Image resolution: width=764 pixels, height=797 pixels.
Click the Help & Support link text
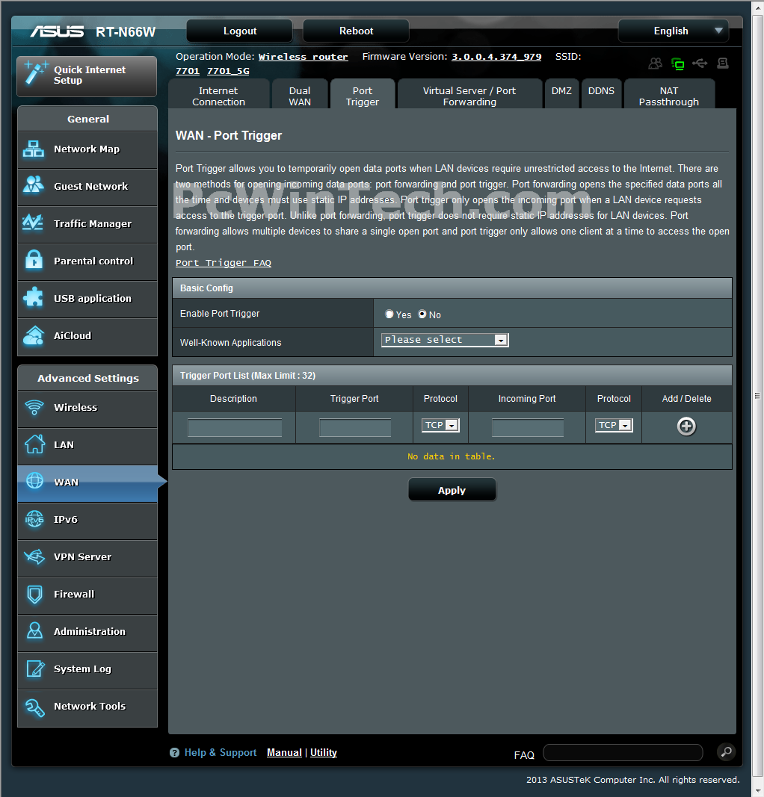click(221, 752)
